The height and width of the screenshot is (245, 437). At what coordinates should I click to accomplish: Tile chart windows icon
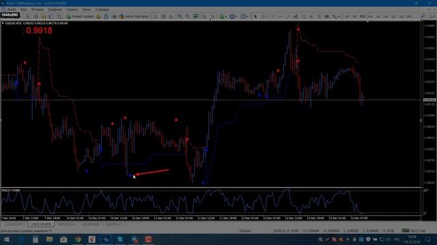pyautogui.click(x=196, y=16)
